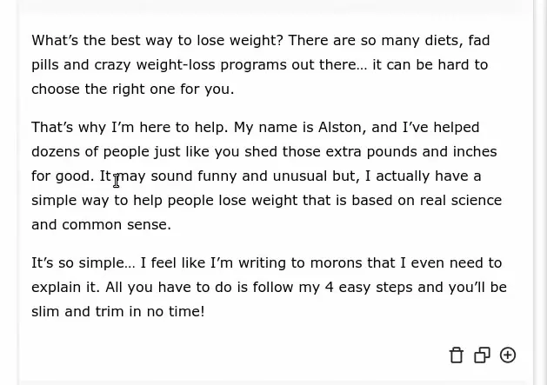Click the duplicate block icon
The height and width of the screenshot is (385, 547).
(482, 355)
